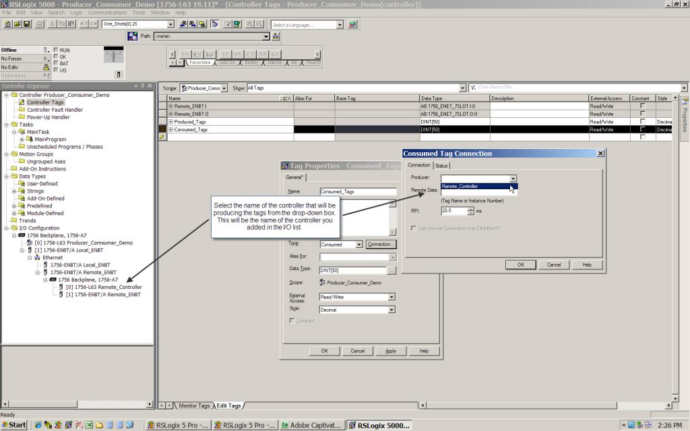Click the Start button on taskbar
The image size is (690, 431).
[14, 425]
